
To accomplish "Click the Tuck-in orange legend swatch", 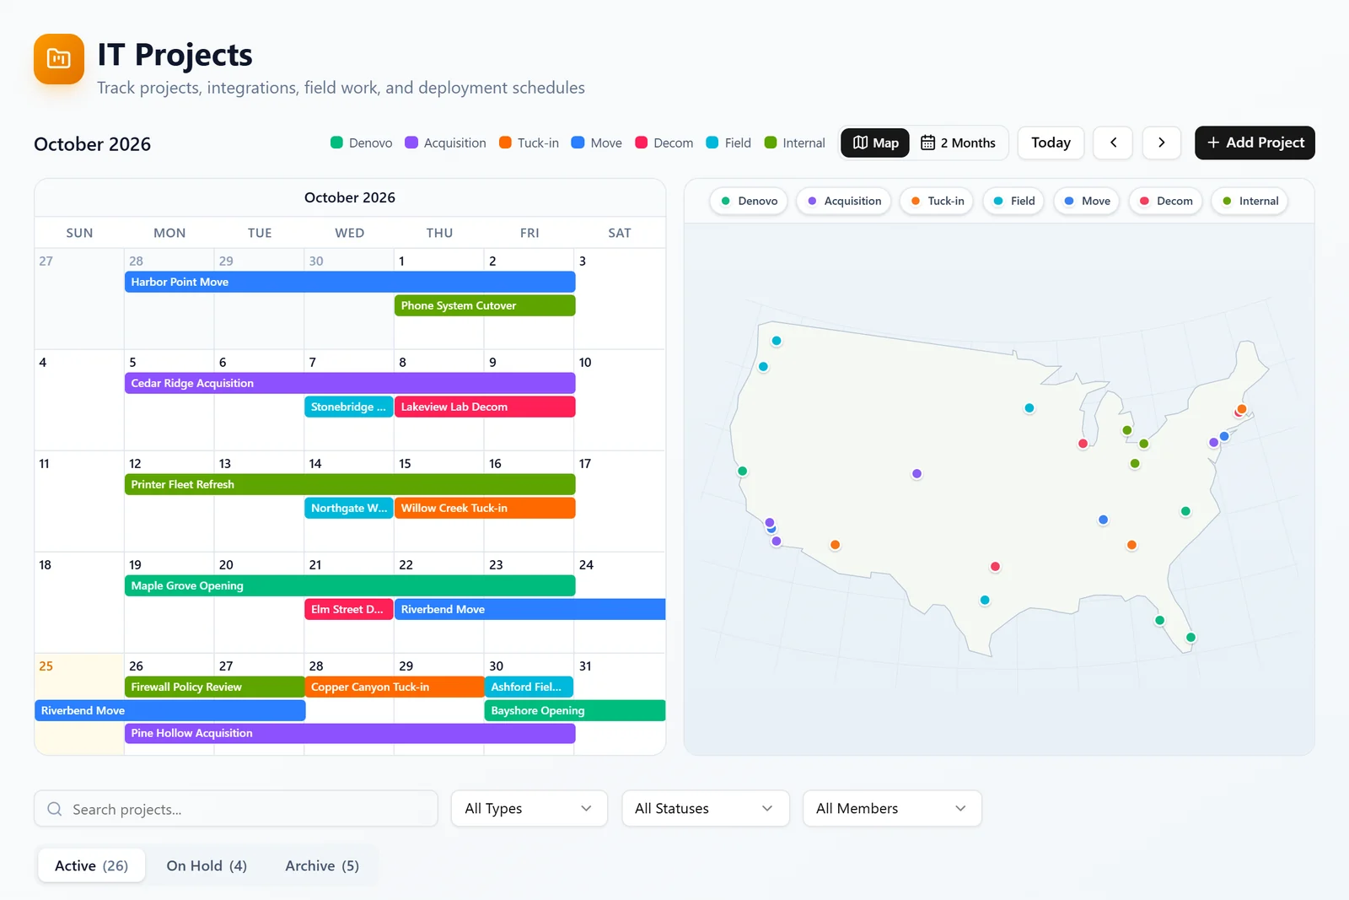I will pyautogui.click(x=505, y=143).
